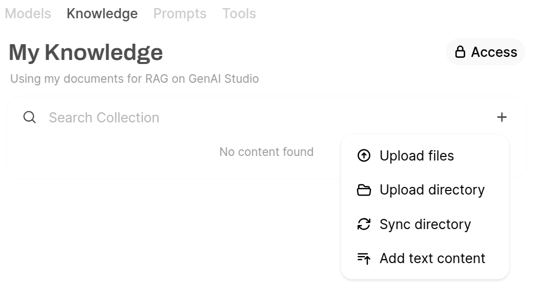Click the My Knowledge title text
The width and height of the screenshot is (534, 288).
coord(86,53)
